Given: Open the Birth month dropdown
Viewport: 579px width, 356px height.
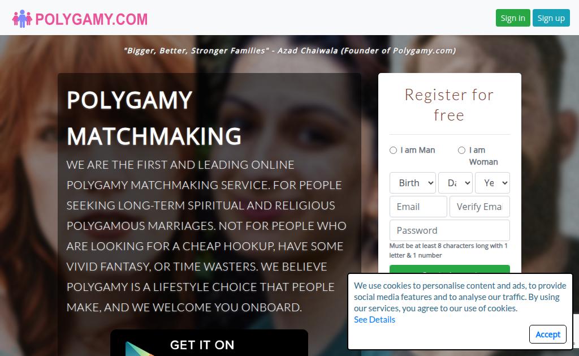Looking at the screenshot, I should pos(412,183).
